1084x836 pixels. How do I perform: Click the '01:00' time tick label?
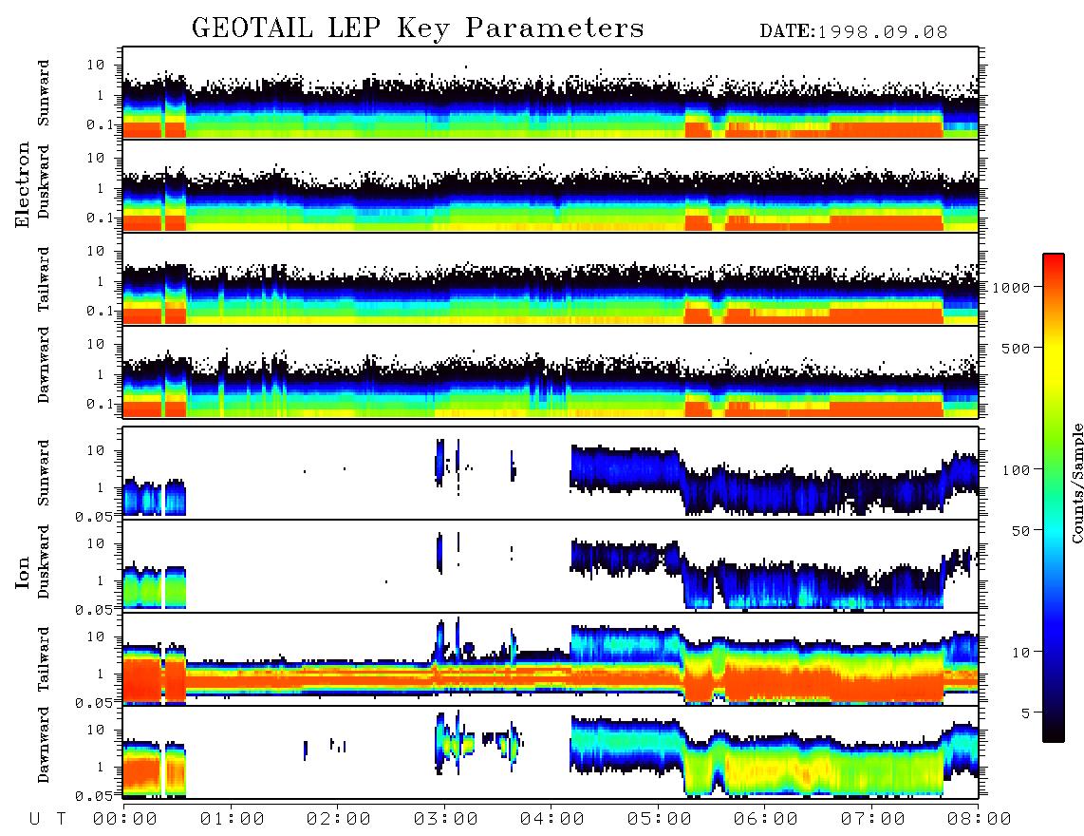point(233,819)
